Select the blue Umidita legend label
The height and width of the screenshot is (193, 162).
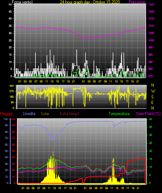(29, 114)
